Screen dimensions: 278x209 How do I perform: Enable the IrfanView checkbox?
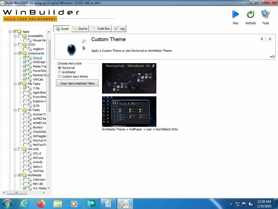(25, 180)
